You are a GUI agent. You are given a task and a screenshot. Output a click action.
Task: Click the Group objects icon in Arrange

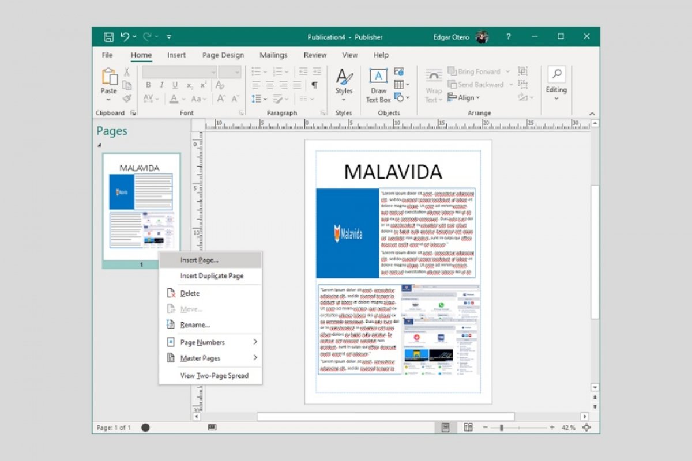(522, 71)
